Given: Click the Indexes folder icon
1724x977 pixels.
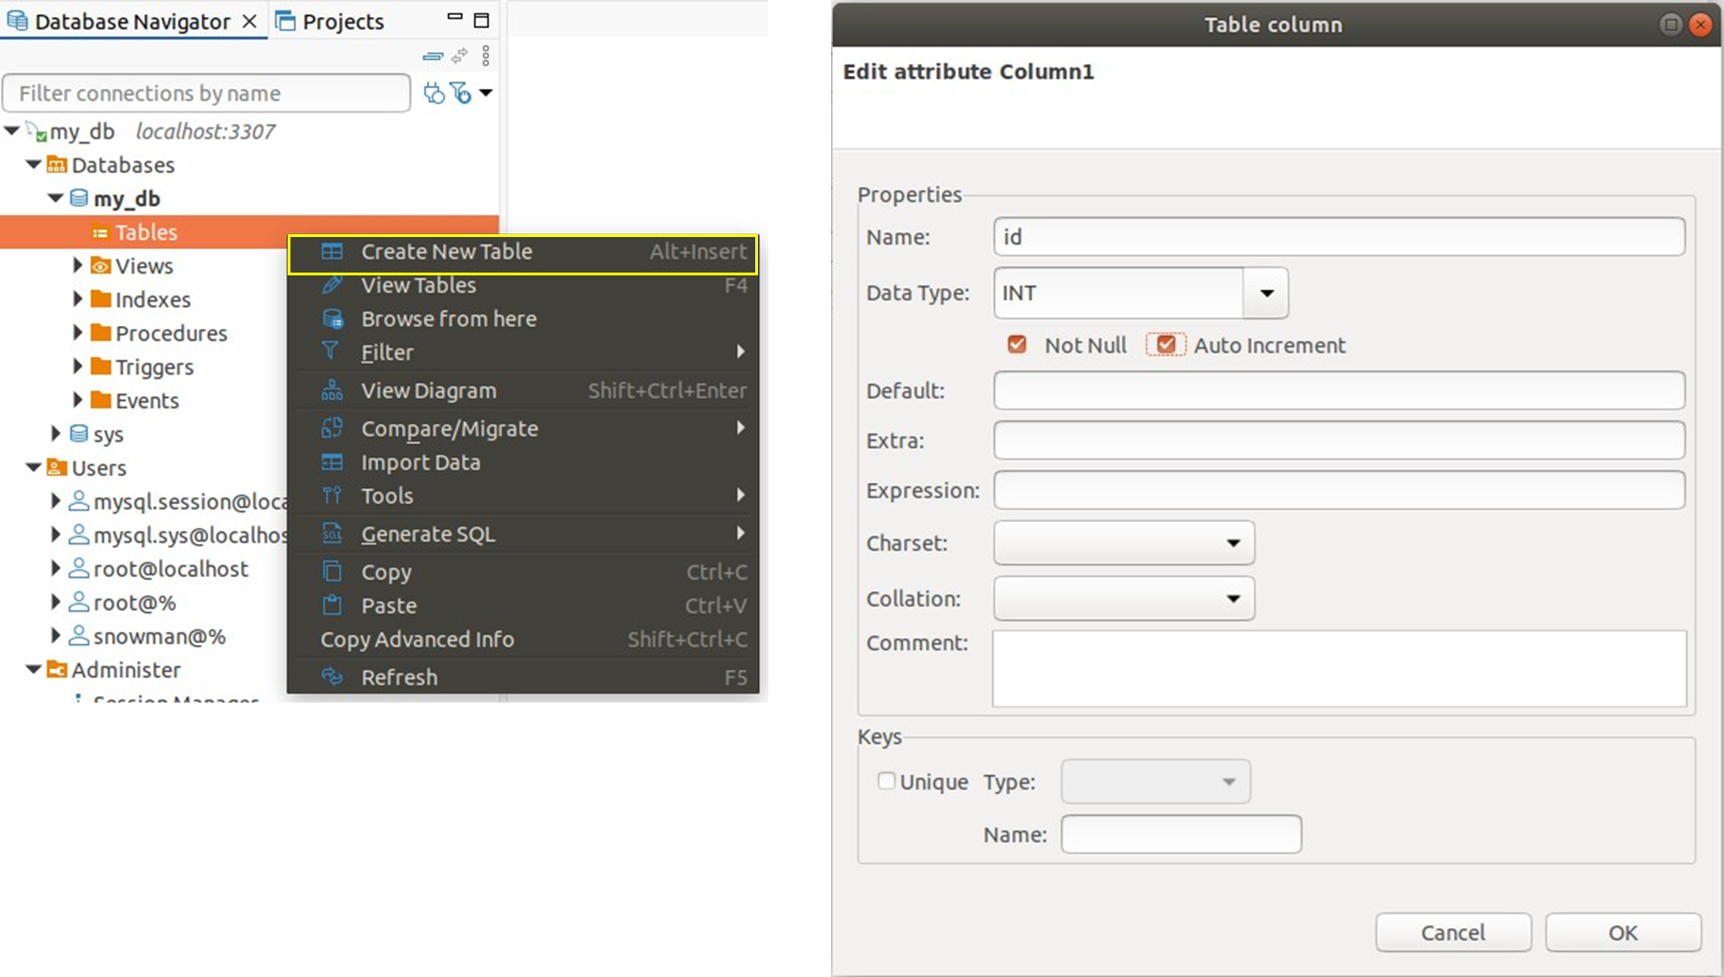Looking at the screenshot, I should pos(100,300).
